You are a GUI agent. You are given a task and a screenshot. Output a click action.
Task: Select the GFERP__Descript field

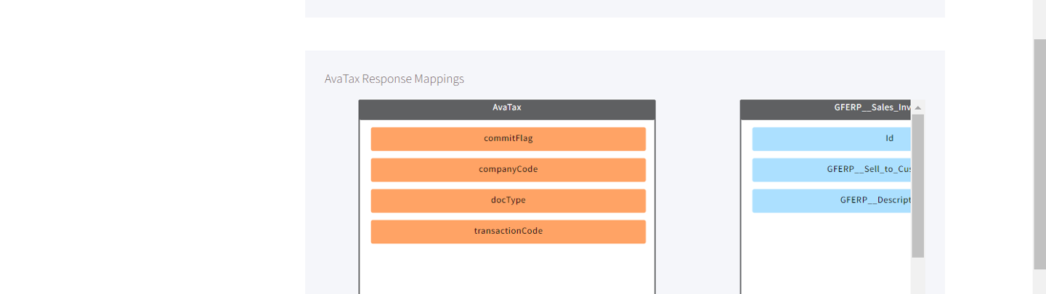tap(832, 200)
